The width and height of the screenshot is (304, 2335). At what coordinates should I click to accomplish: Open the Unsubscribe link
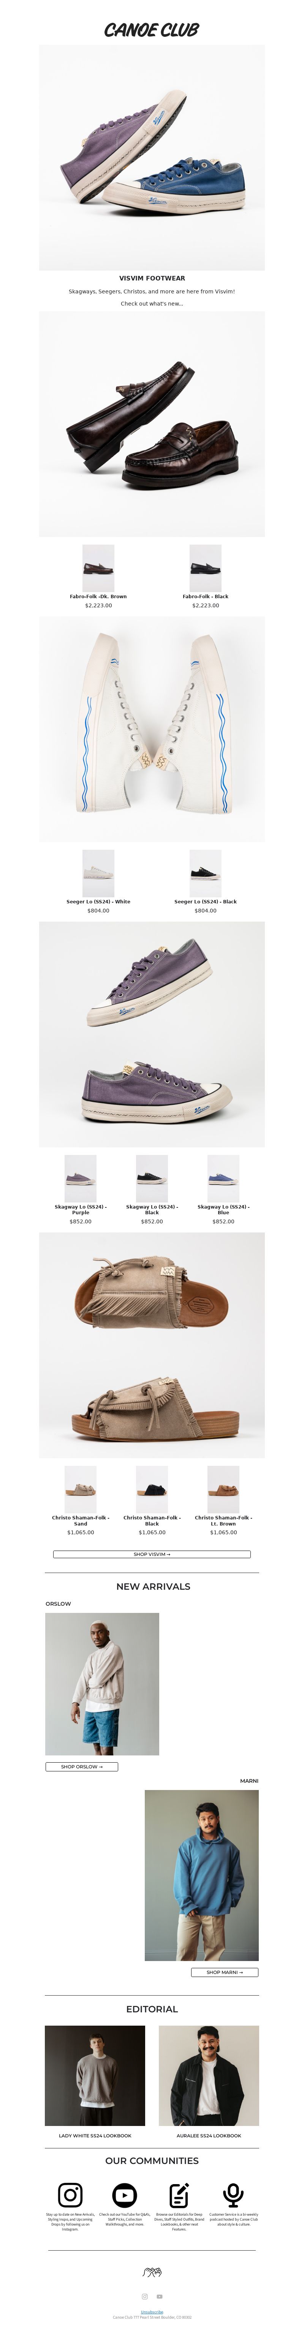(152, 2311)
